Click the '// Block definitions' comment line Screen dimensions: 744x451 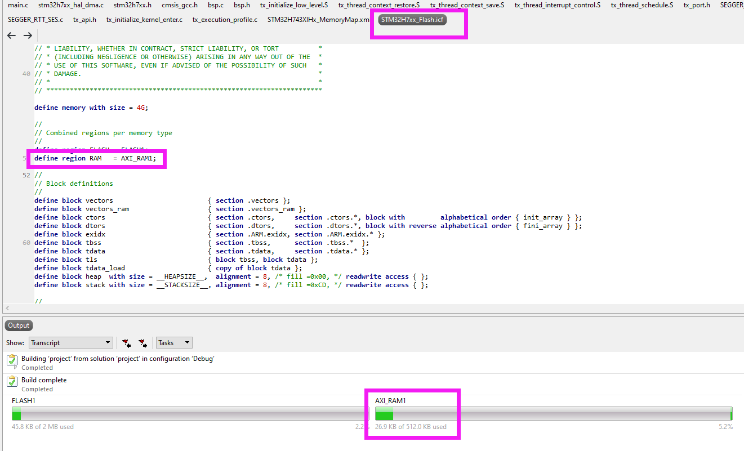[74, 184]
